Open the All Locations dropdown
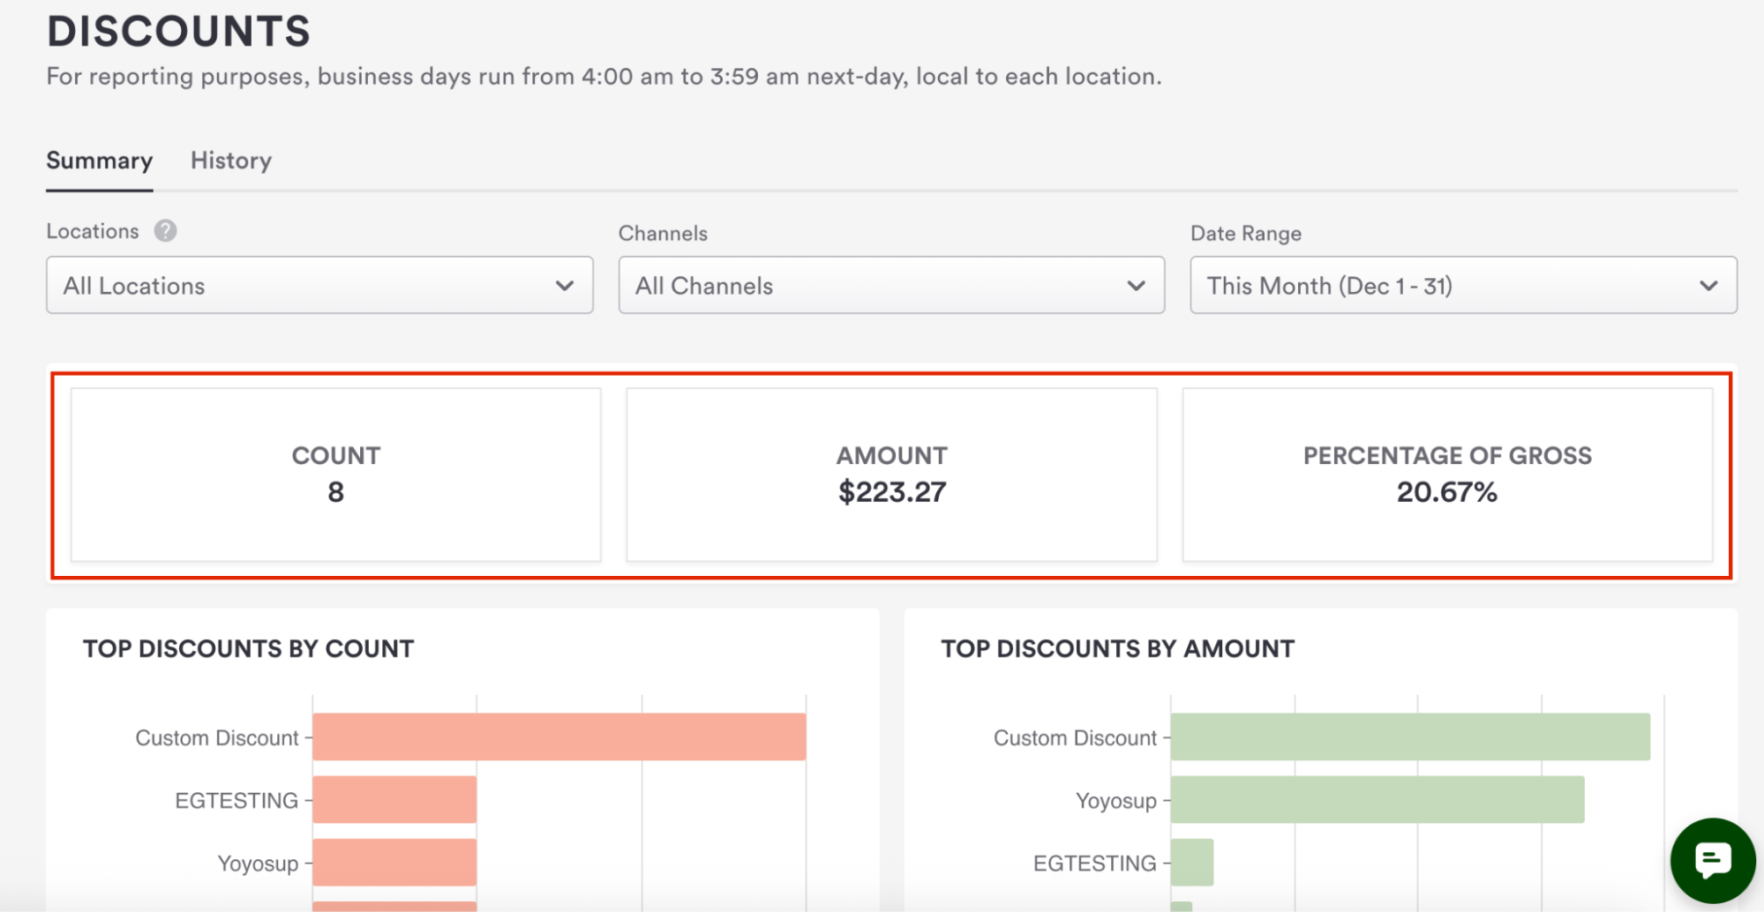The height and width of the screenshot is (912, 1764). [300, 286]
